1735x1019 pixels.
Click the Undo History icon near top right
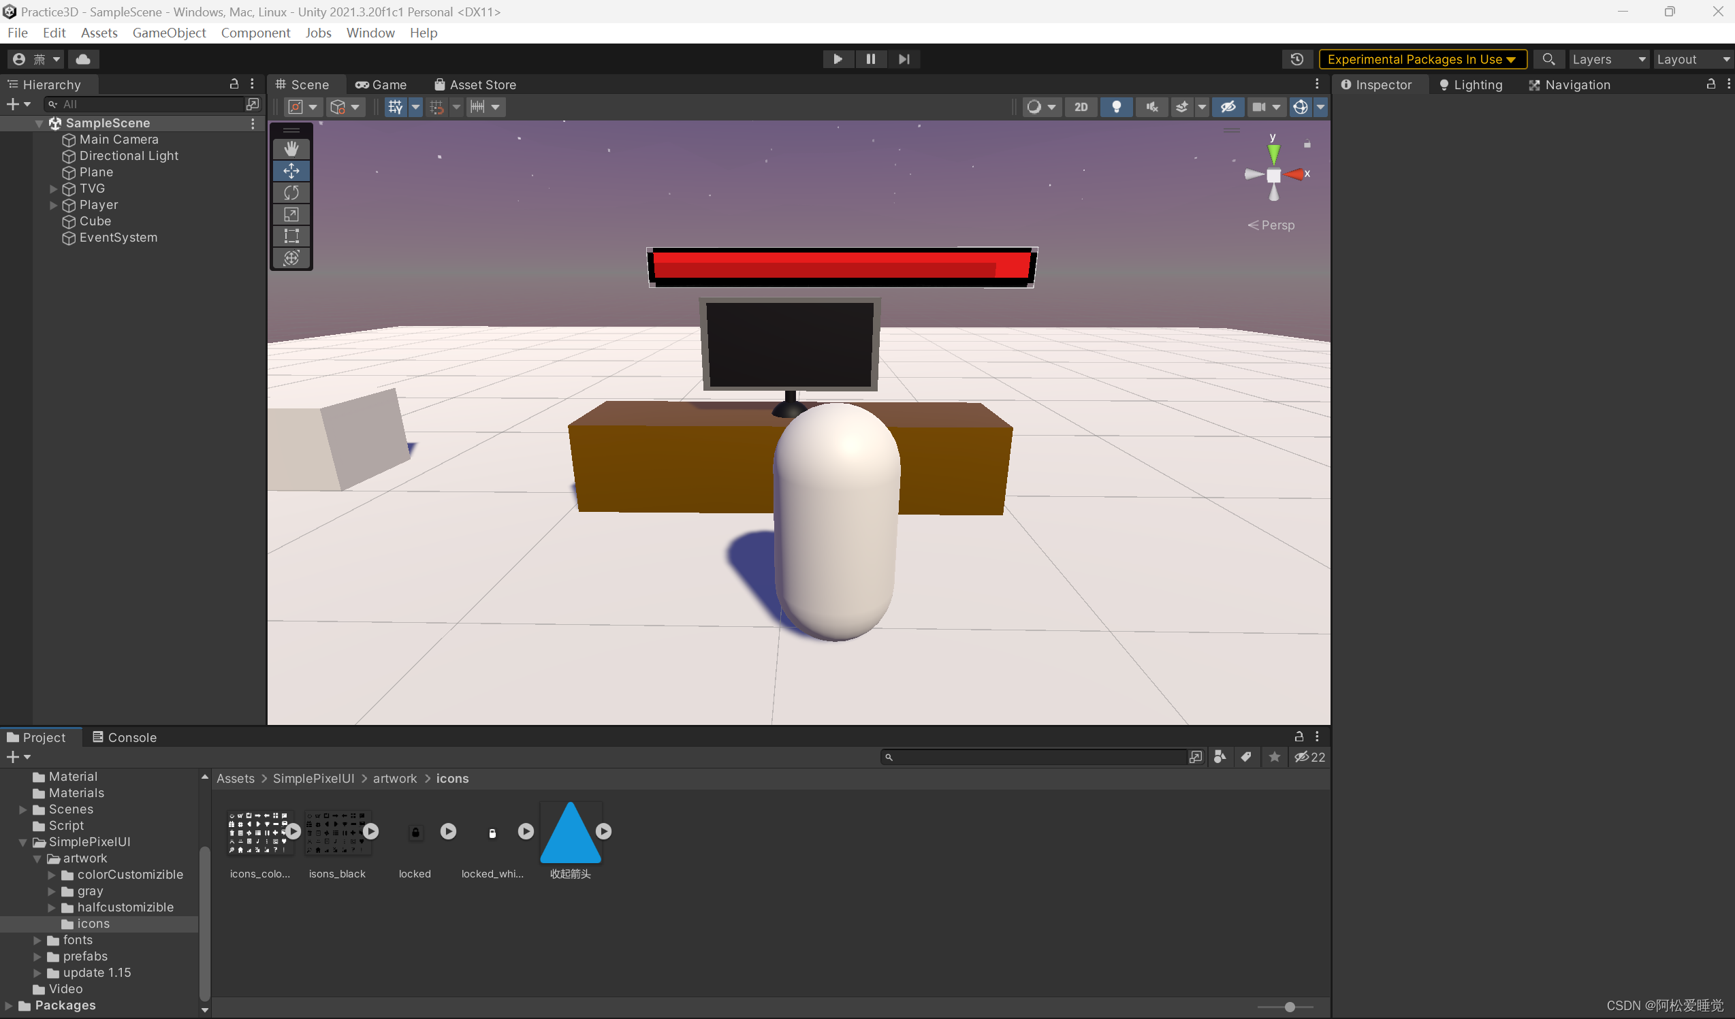click(1297, 59)
